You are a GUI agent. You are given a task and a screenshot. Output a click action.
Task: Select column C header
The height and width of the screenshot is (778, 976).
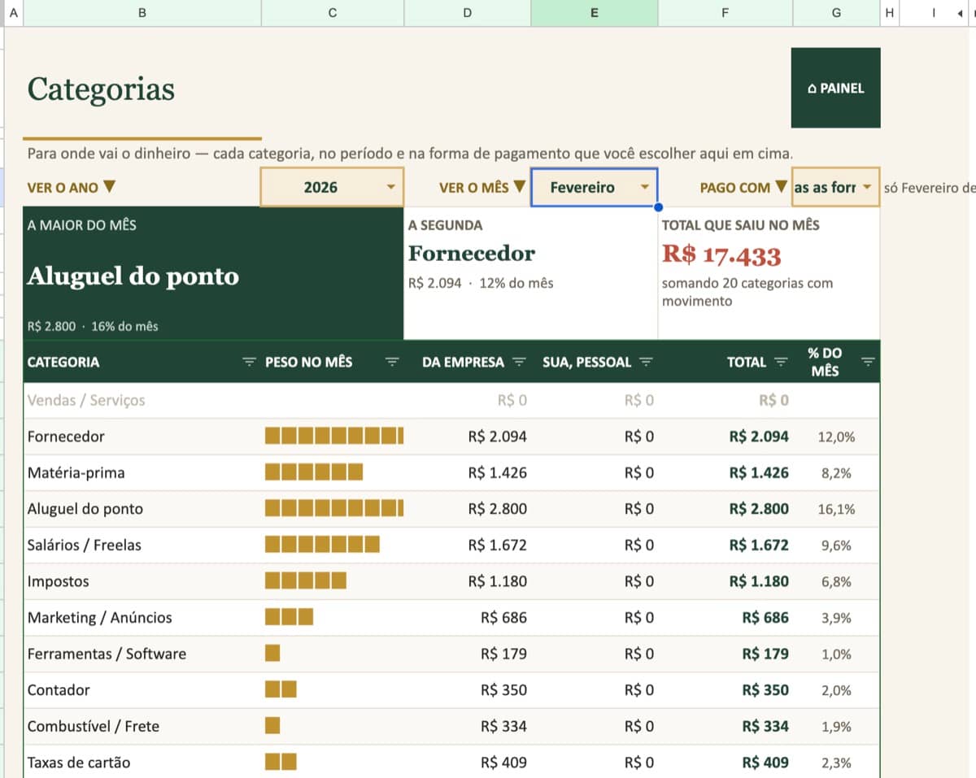click(332, 12)
